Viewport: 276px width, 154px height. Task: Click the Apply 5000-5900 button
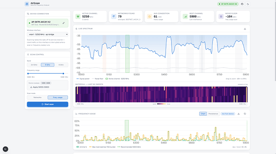(40, 87)
